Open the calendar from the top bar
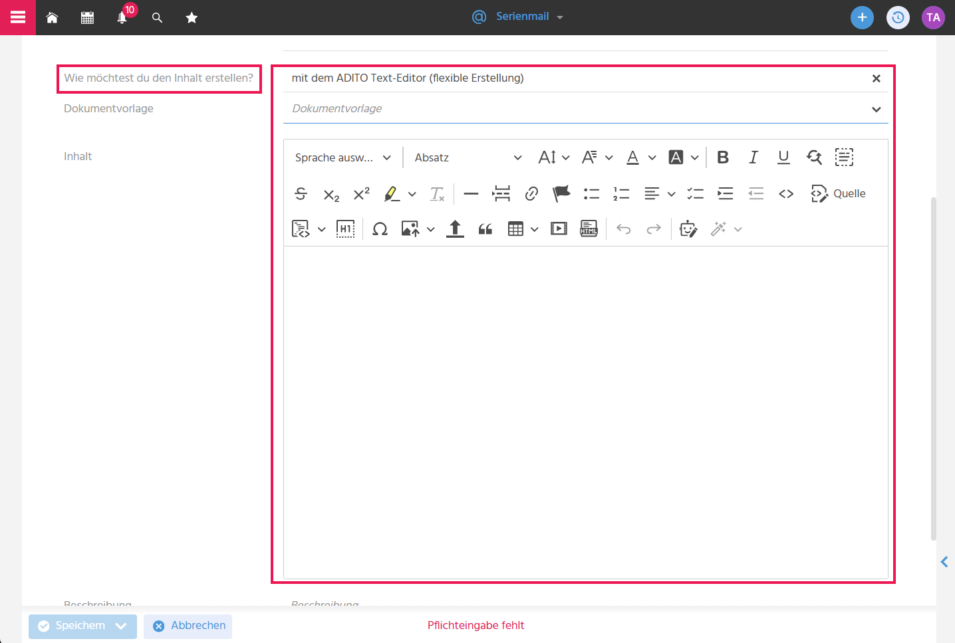 click(x=87, y=18)
